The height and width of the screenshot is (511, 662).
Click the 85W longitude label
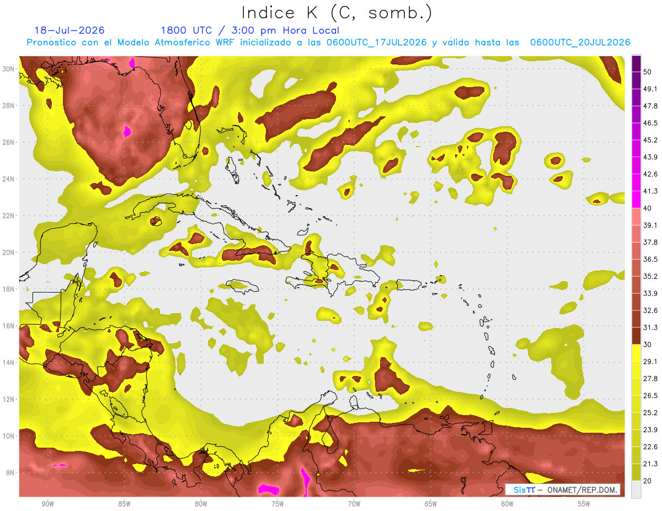tap(124, 504)
